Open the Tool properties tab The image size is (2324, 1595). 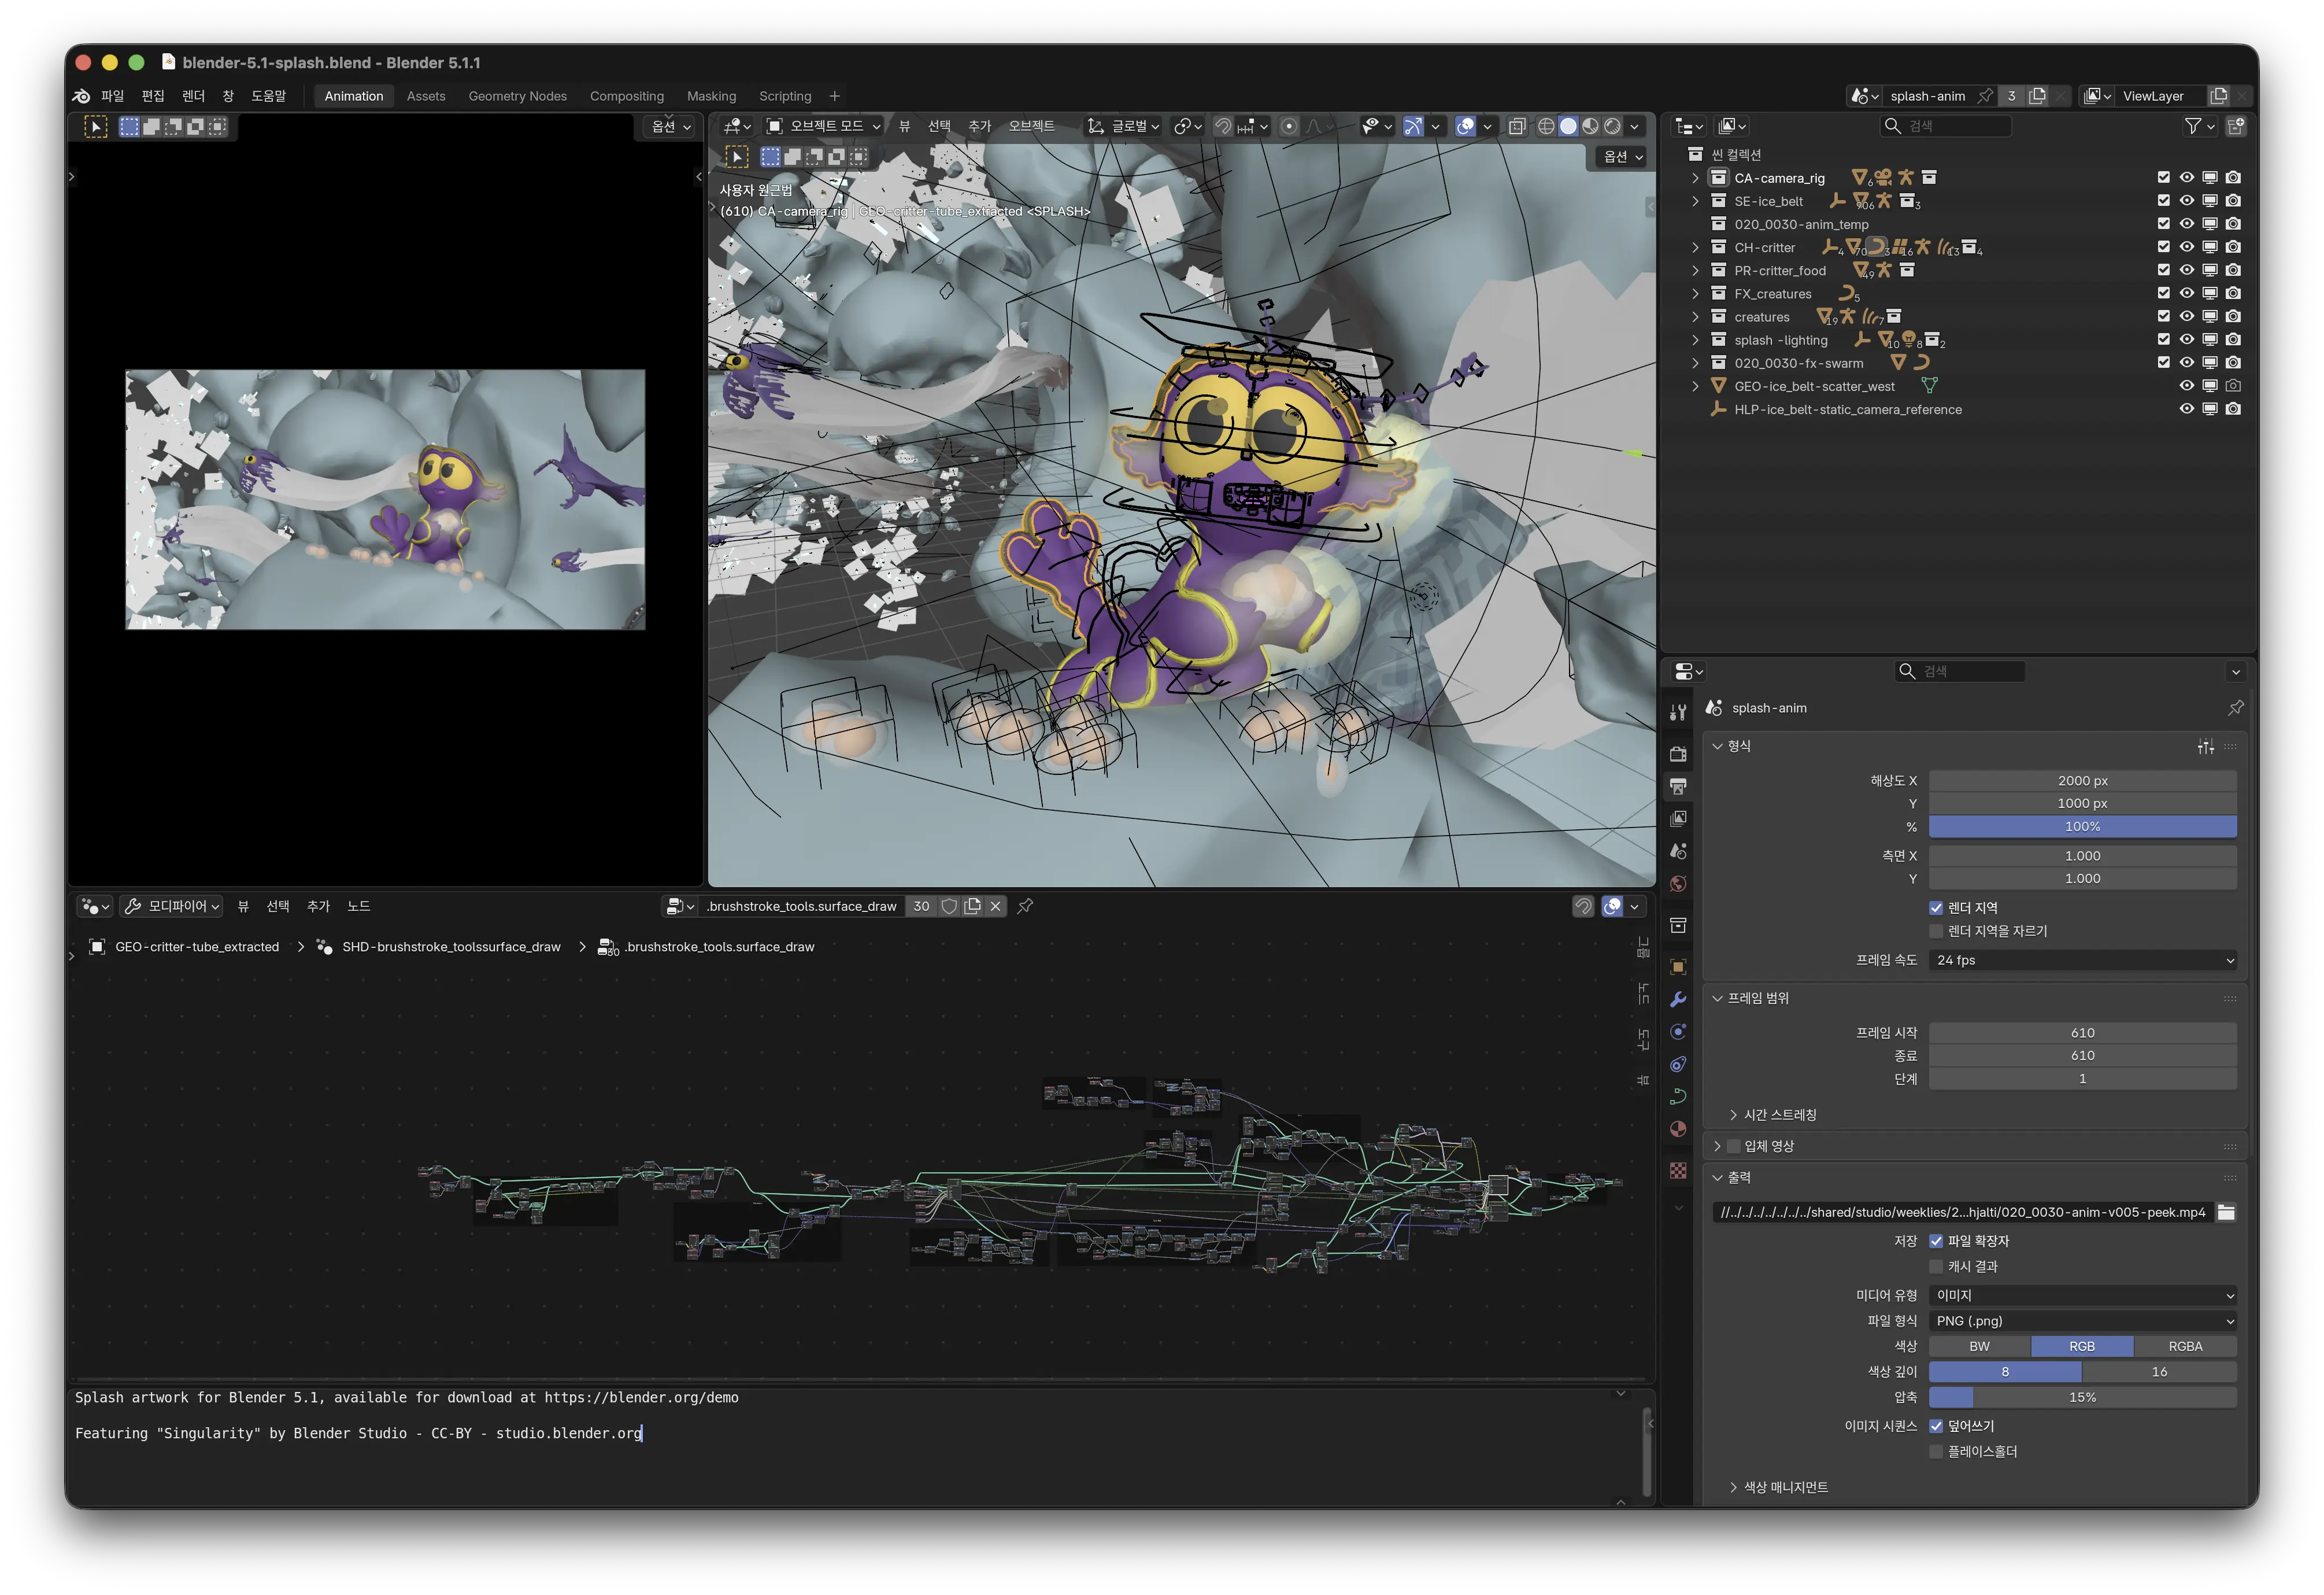[1678, 711]
